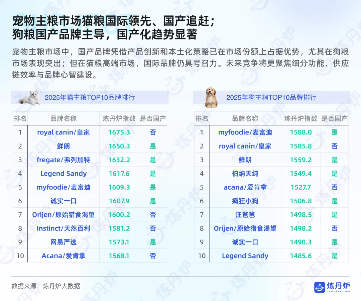Click 品牌名称 header in the dog table

point(245,119)
